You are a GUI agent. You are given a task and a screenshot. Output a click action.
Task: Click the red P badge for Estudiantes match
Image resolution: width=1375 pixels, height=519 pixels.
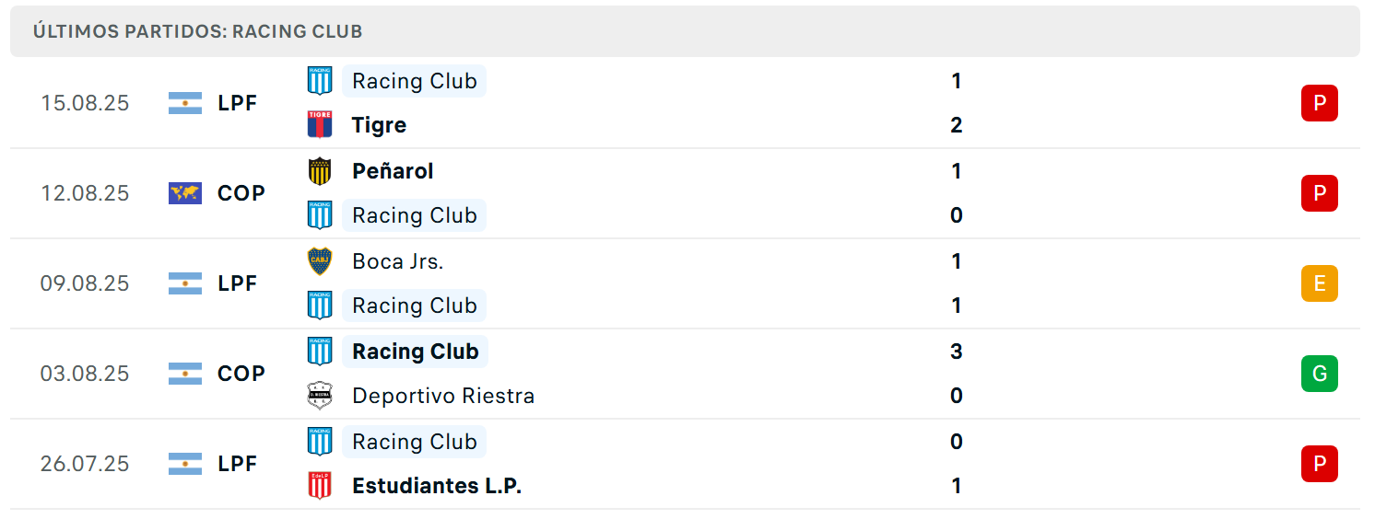1320,464
